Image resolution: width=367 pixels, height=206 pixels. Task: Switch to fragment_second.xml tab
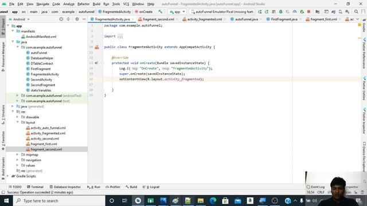158,19
